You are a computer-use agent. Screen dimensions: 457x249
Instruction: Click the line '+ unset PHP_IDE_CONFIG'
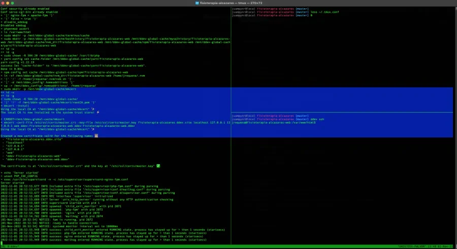tap(19, 176)
